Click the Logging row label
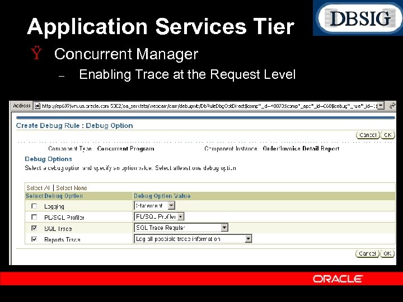 (54, 206)
